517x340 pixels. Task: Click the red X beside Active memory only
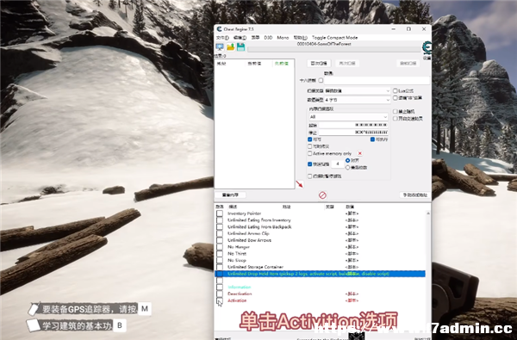(359, 153)
